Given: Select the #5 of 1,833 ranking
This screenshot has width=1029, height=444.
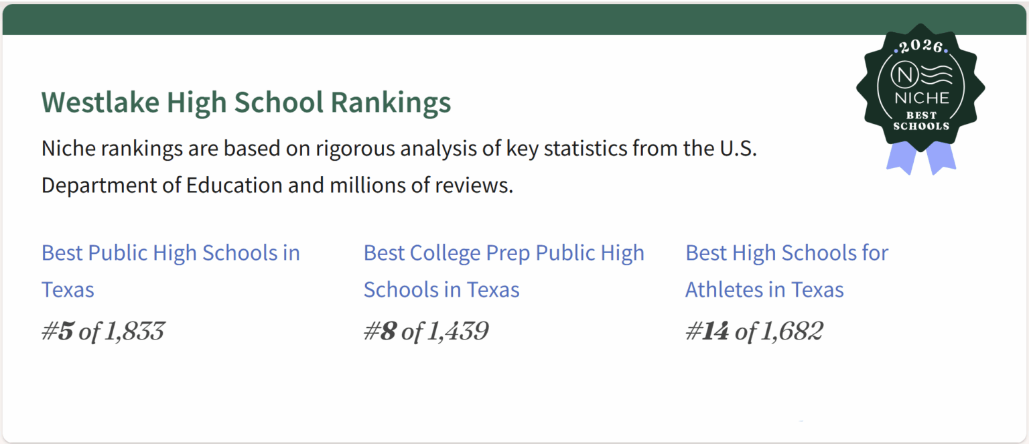Looking at the screenshot, I should point(102,331).
